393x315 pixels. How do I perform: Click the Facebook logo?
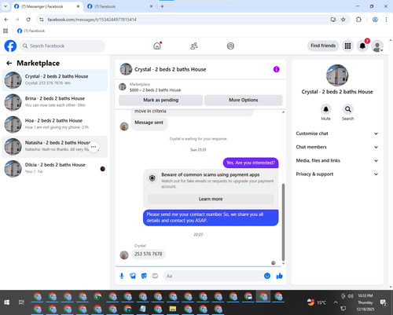10,46
